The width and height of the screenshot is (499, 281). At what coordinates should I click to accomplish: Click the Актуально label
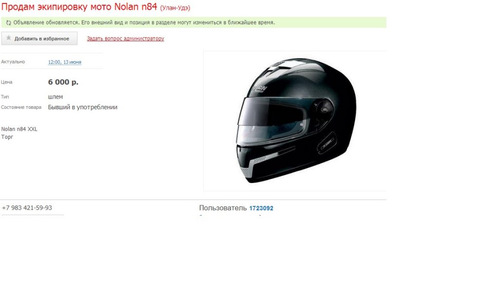[13, 62]
